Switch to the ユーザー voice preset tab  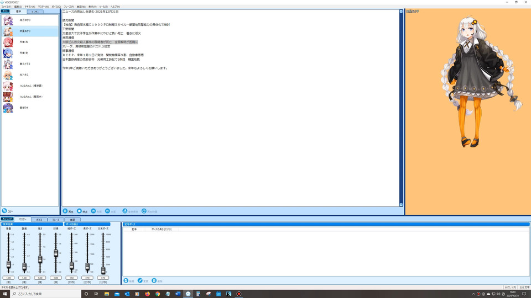35,12
